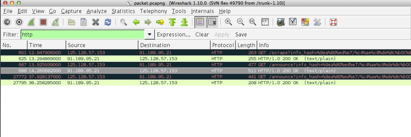The image size is (411, 137).
Task: Sort by the Destination column header
Action: (x=174, y=45)
